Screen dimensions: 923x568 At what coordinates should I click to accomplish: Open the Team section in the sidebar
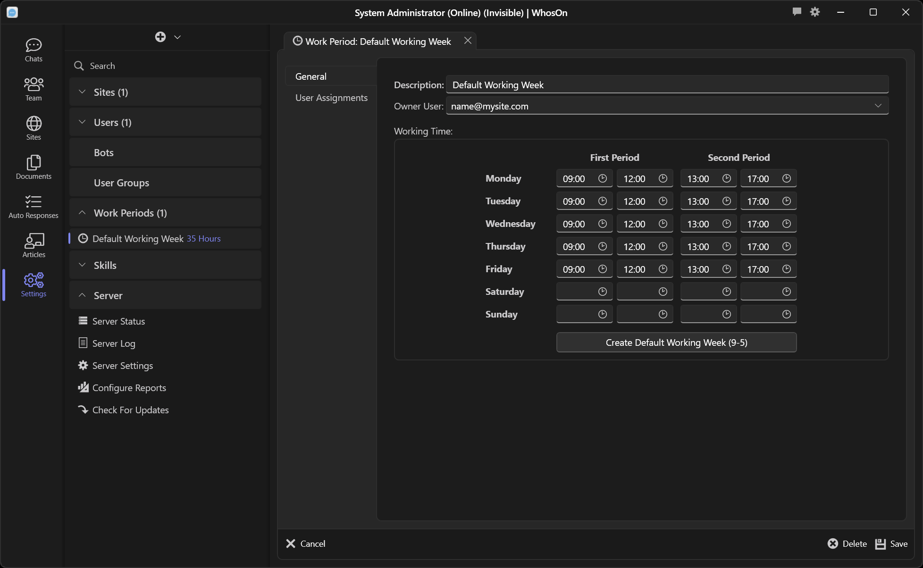[34, 89]
